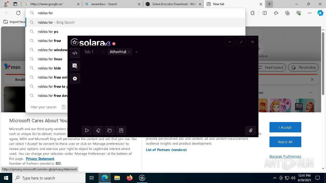
Task: Clear editor with Solara eraser icon
Action: tap(98, 130)
